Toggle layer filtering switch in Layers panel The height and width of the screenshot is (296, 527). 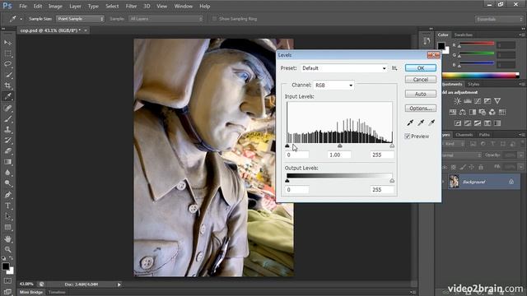pos(522,144)
